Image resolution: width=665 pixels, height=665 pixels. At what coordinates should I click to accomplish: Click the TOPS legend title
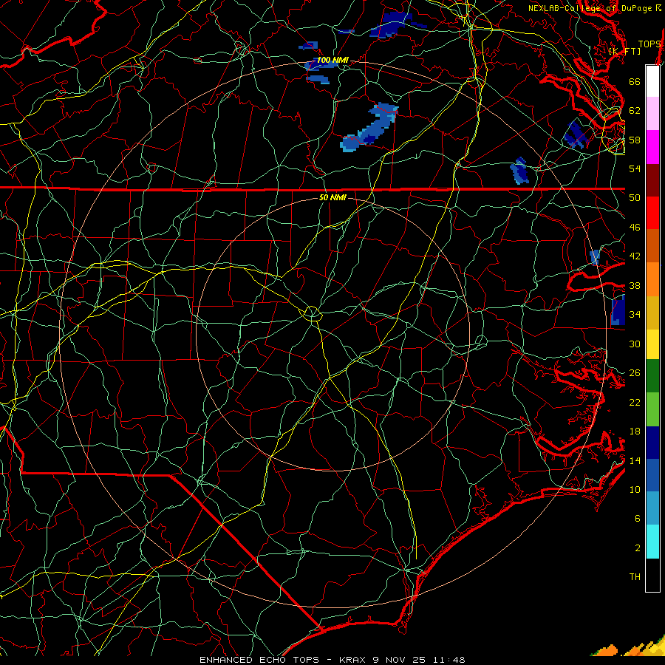(649, 44)
